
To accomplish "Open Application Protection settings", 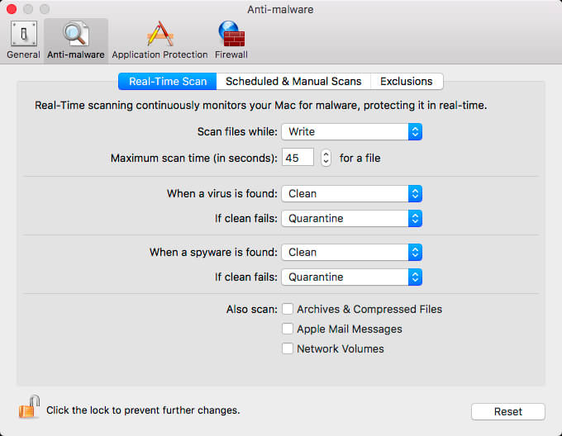I will pos(160,40).
